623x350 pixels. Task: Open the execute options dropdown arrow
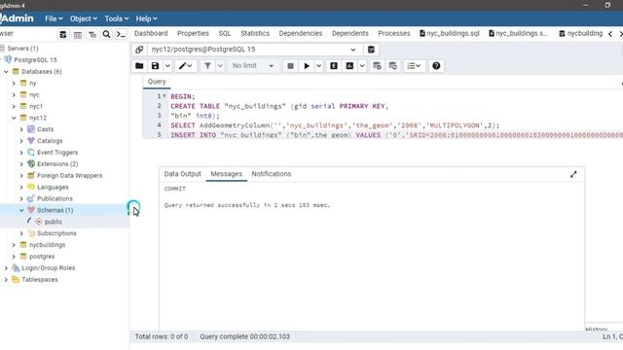coord(318,66)
